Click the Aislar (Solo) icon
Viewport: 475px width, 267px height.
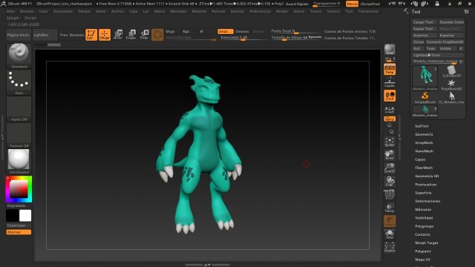[390, 234]
